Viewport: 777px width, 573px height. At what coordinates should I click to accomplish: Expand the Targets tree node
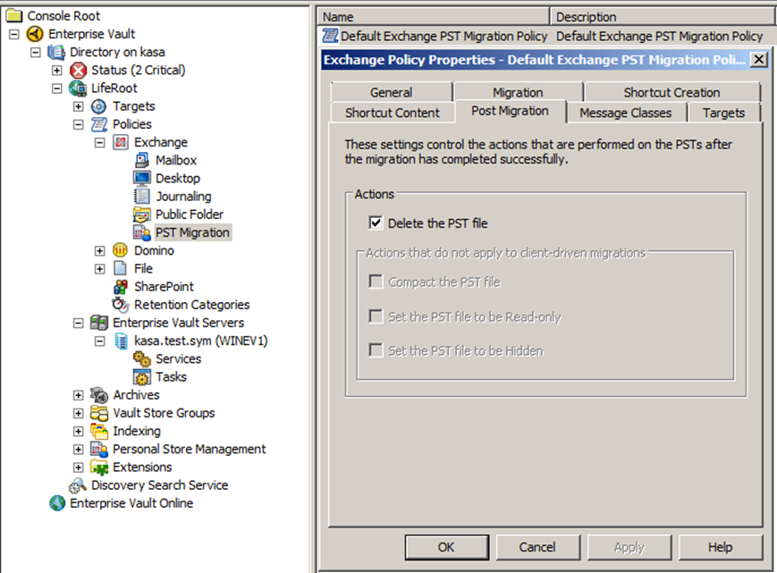coord(79,106)
